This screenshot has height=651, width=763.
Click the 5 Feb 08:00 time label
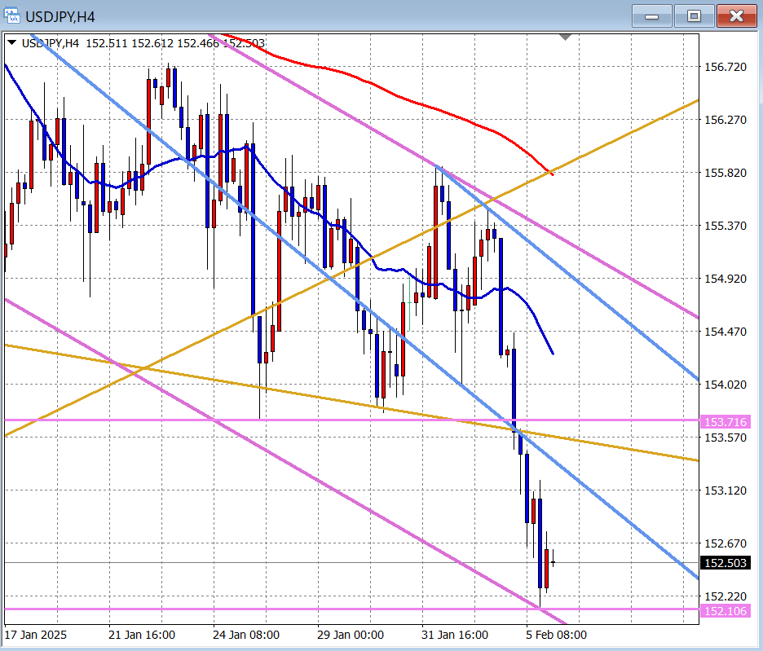point(556,635)
